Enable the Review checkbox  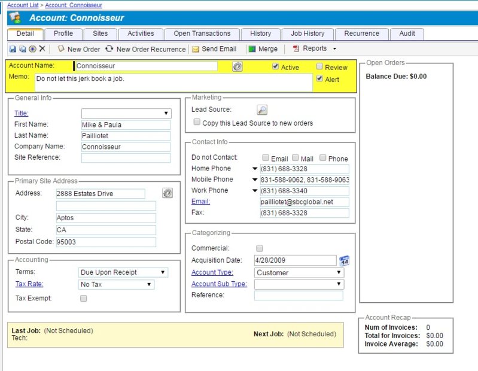[319, 67]
